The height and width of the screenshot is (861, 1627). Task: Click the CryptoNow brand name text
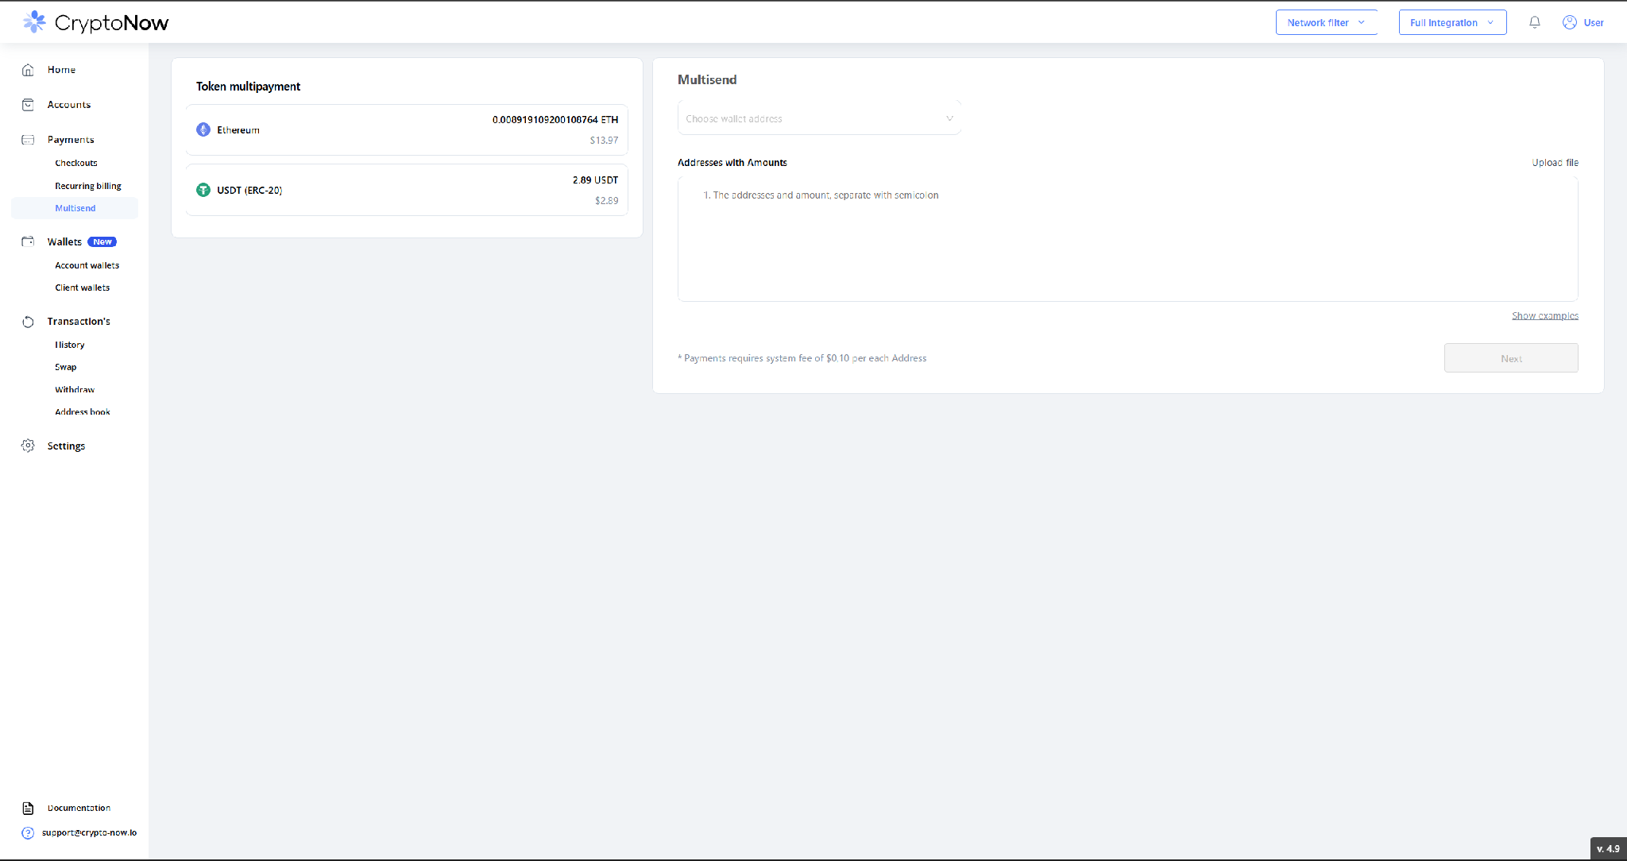click(111, 23)
